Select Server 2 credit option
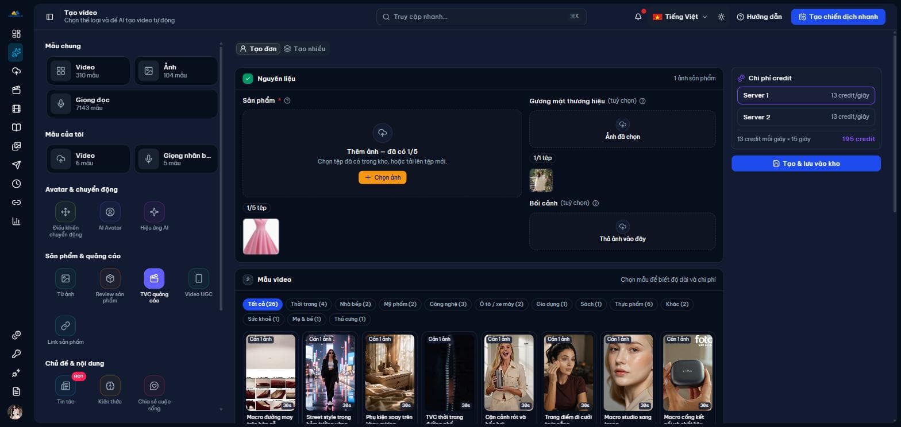The height and width of the screenshot is (427, 901). coord(806,117)
